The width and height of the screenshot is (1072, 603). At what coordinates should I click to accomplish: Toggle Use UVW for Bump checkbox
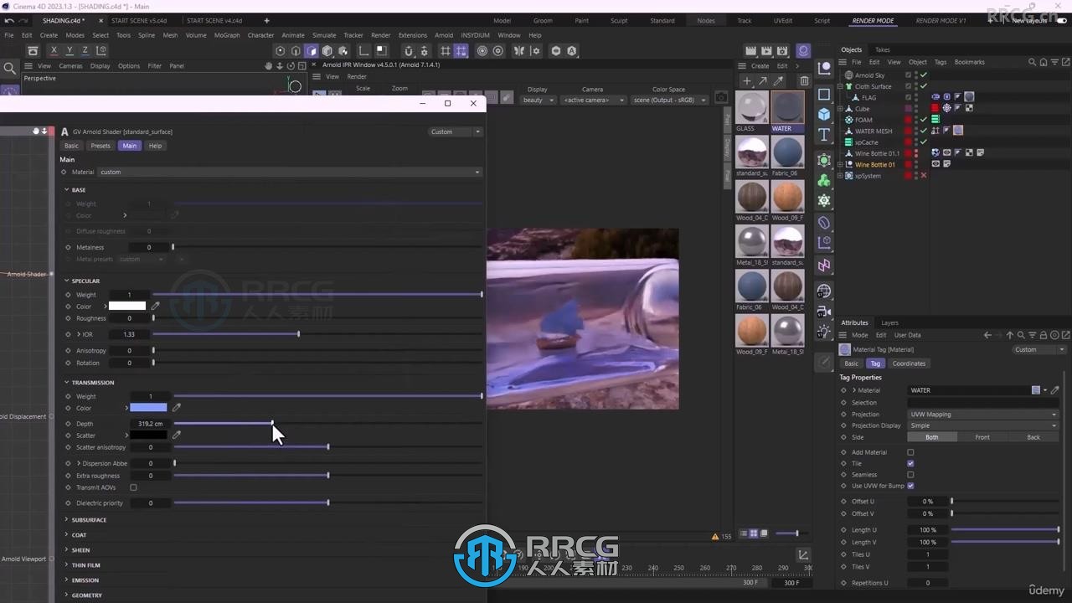[x=910, y=486]
